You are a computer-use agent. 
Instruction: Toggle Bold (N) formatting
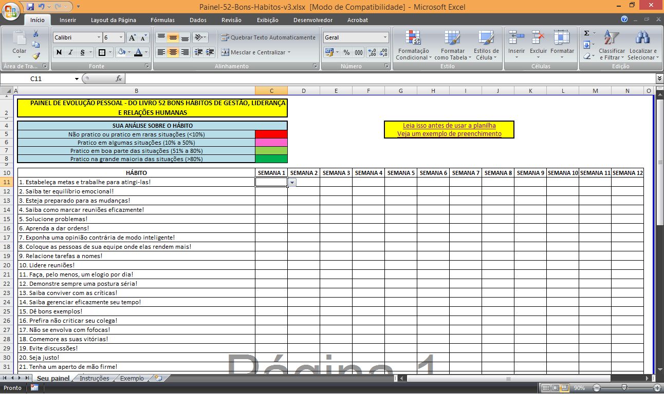[x=59, y=52]
